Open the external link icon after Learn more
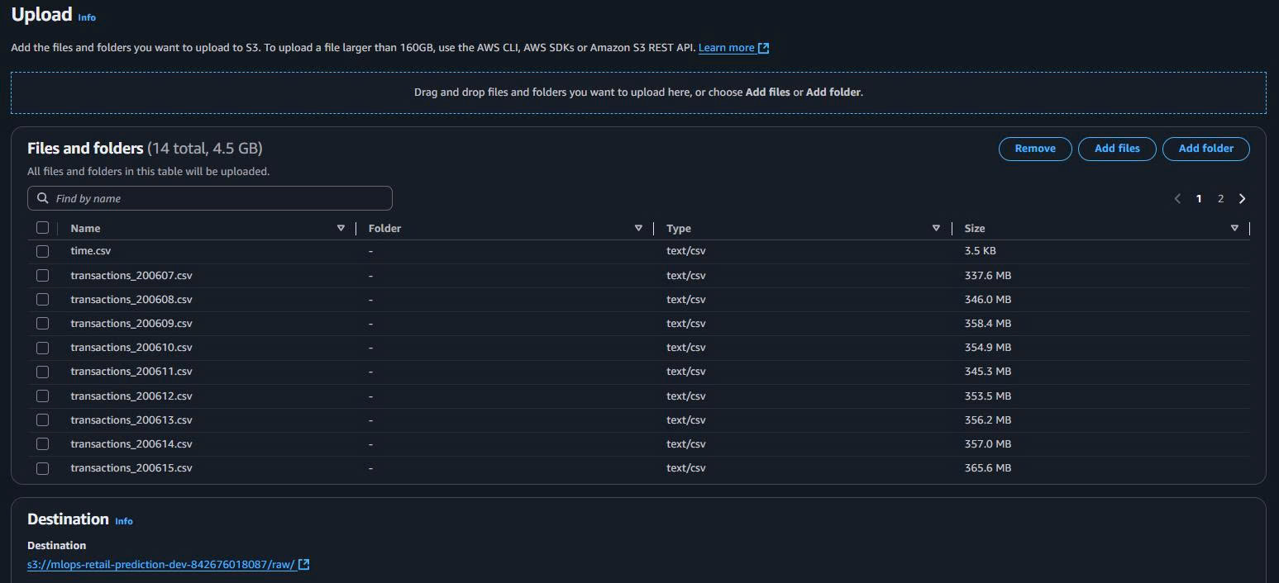The height and width of the screenshot is (583, 1279). point(763,47)
